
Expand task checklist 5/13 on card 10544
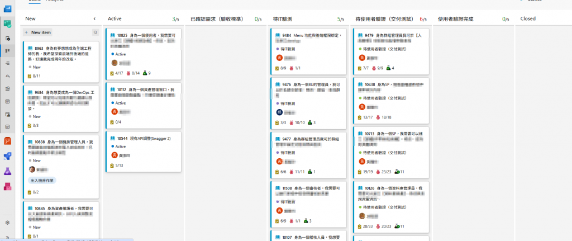pyautogui.click(x=117, y=166)
